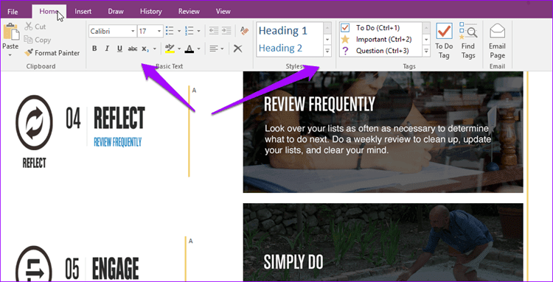Viewport: 553px width, 282px height.
Task: Click the blue REVIEW FREQUENTLY subtitle
Action: (x=117, y=142)
